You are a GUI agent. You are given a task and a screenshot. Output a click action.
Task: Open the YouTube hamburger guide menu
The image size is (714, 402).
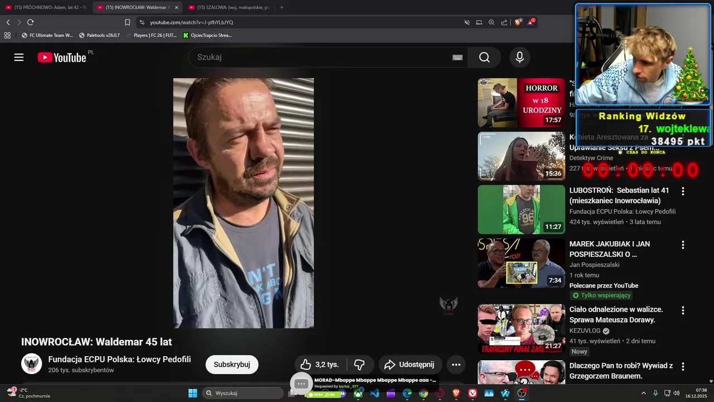pyautogui.click(x=19, y=58)
